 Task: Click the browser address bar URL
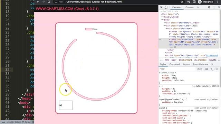(x=94, y=2)
